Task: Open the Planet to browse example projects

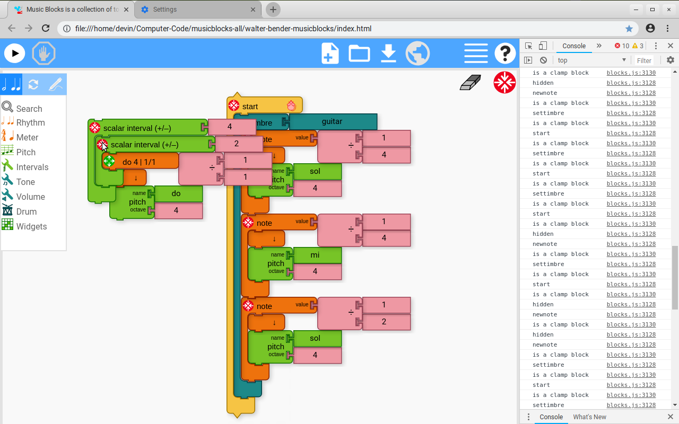Action: tap(418, 53)
